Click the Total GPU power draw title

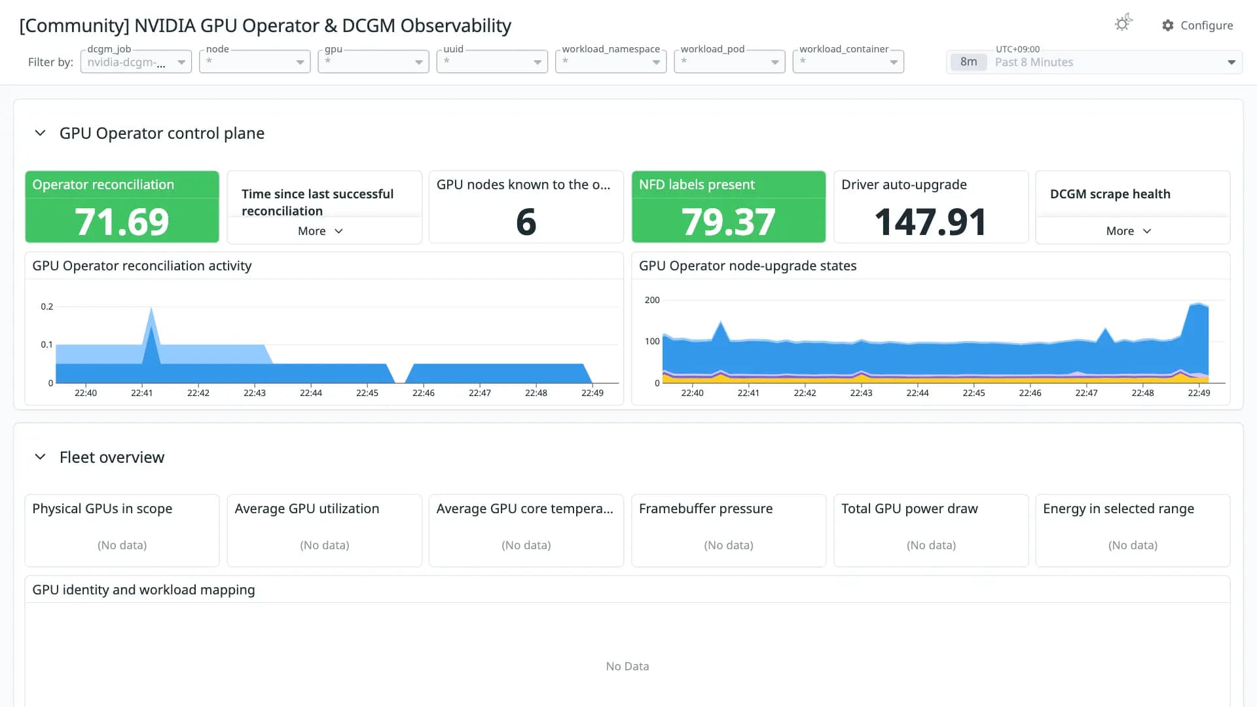pyautogui.click(x=909, y=509)
